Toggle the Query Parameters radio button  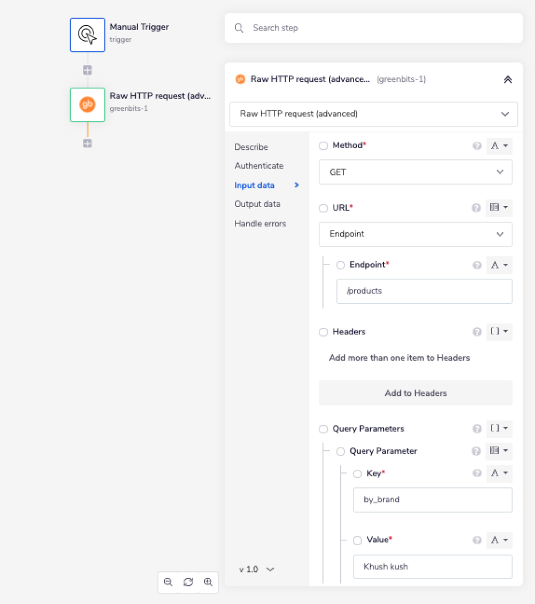(323, 429)
